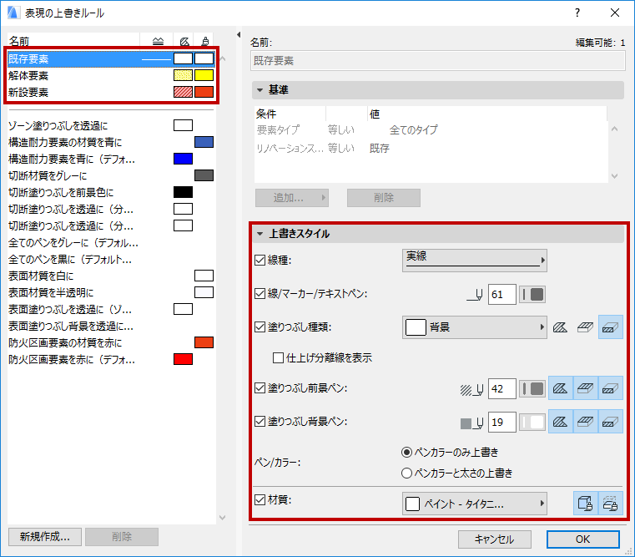Click rule list scroll down arrow
Screen dimensions: 635x557
point(222,517)
